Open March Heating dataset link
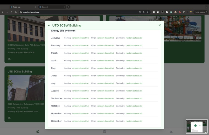The image size is (209, 135). coord(80,53)
